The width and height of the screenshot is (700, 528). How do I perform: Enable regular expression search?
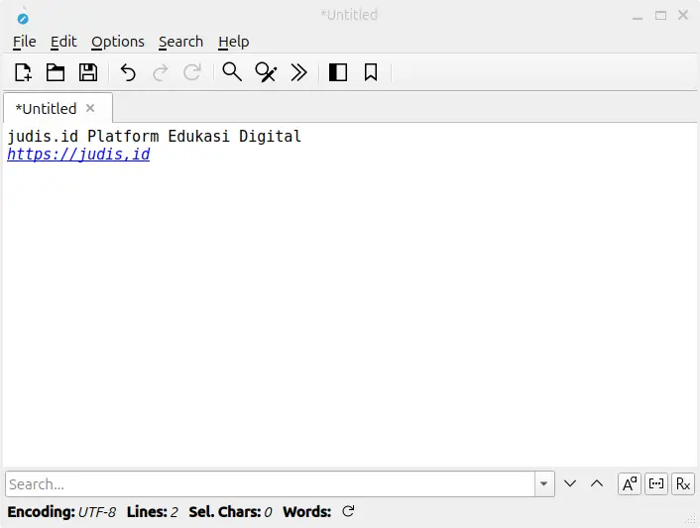pos(683,483)
